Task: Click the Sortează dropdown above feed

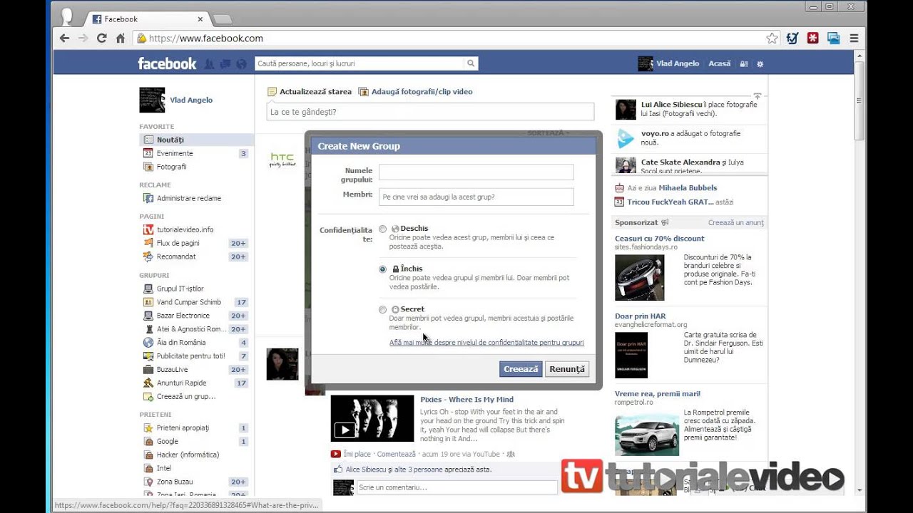Action: pos(549,133)
